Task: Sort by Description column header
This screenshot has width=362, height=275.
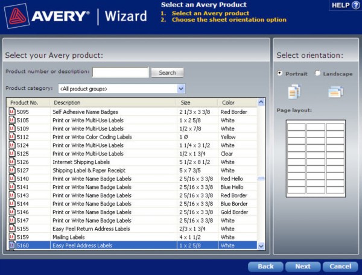Action: point(113,103)
